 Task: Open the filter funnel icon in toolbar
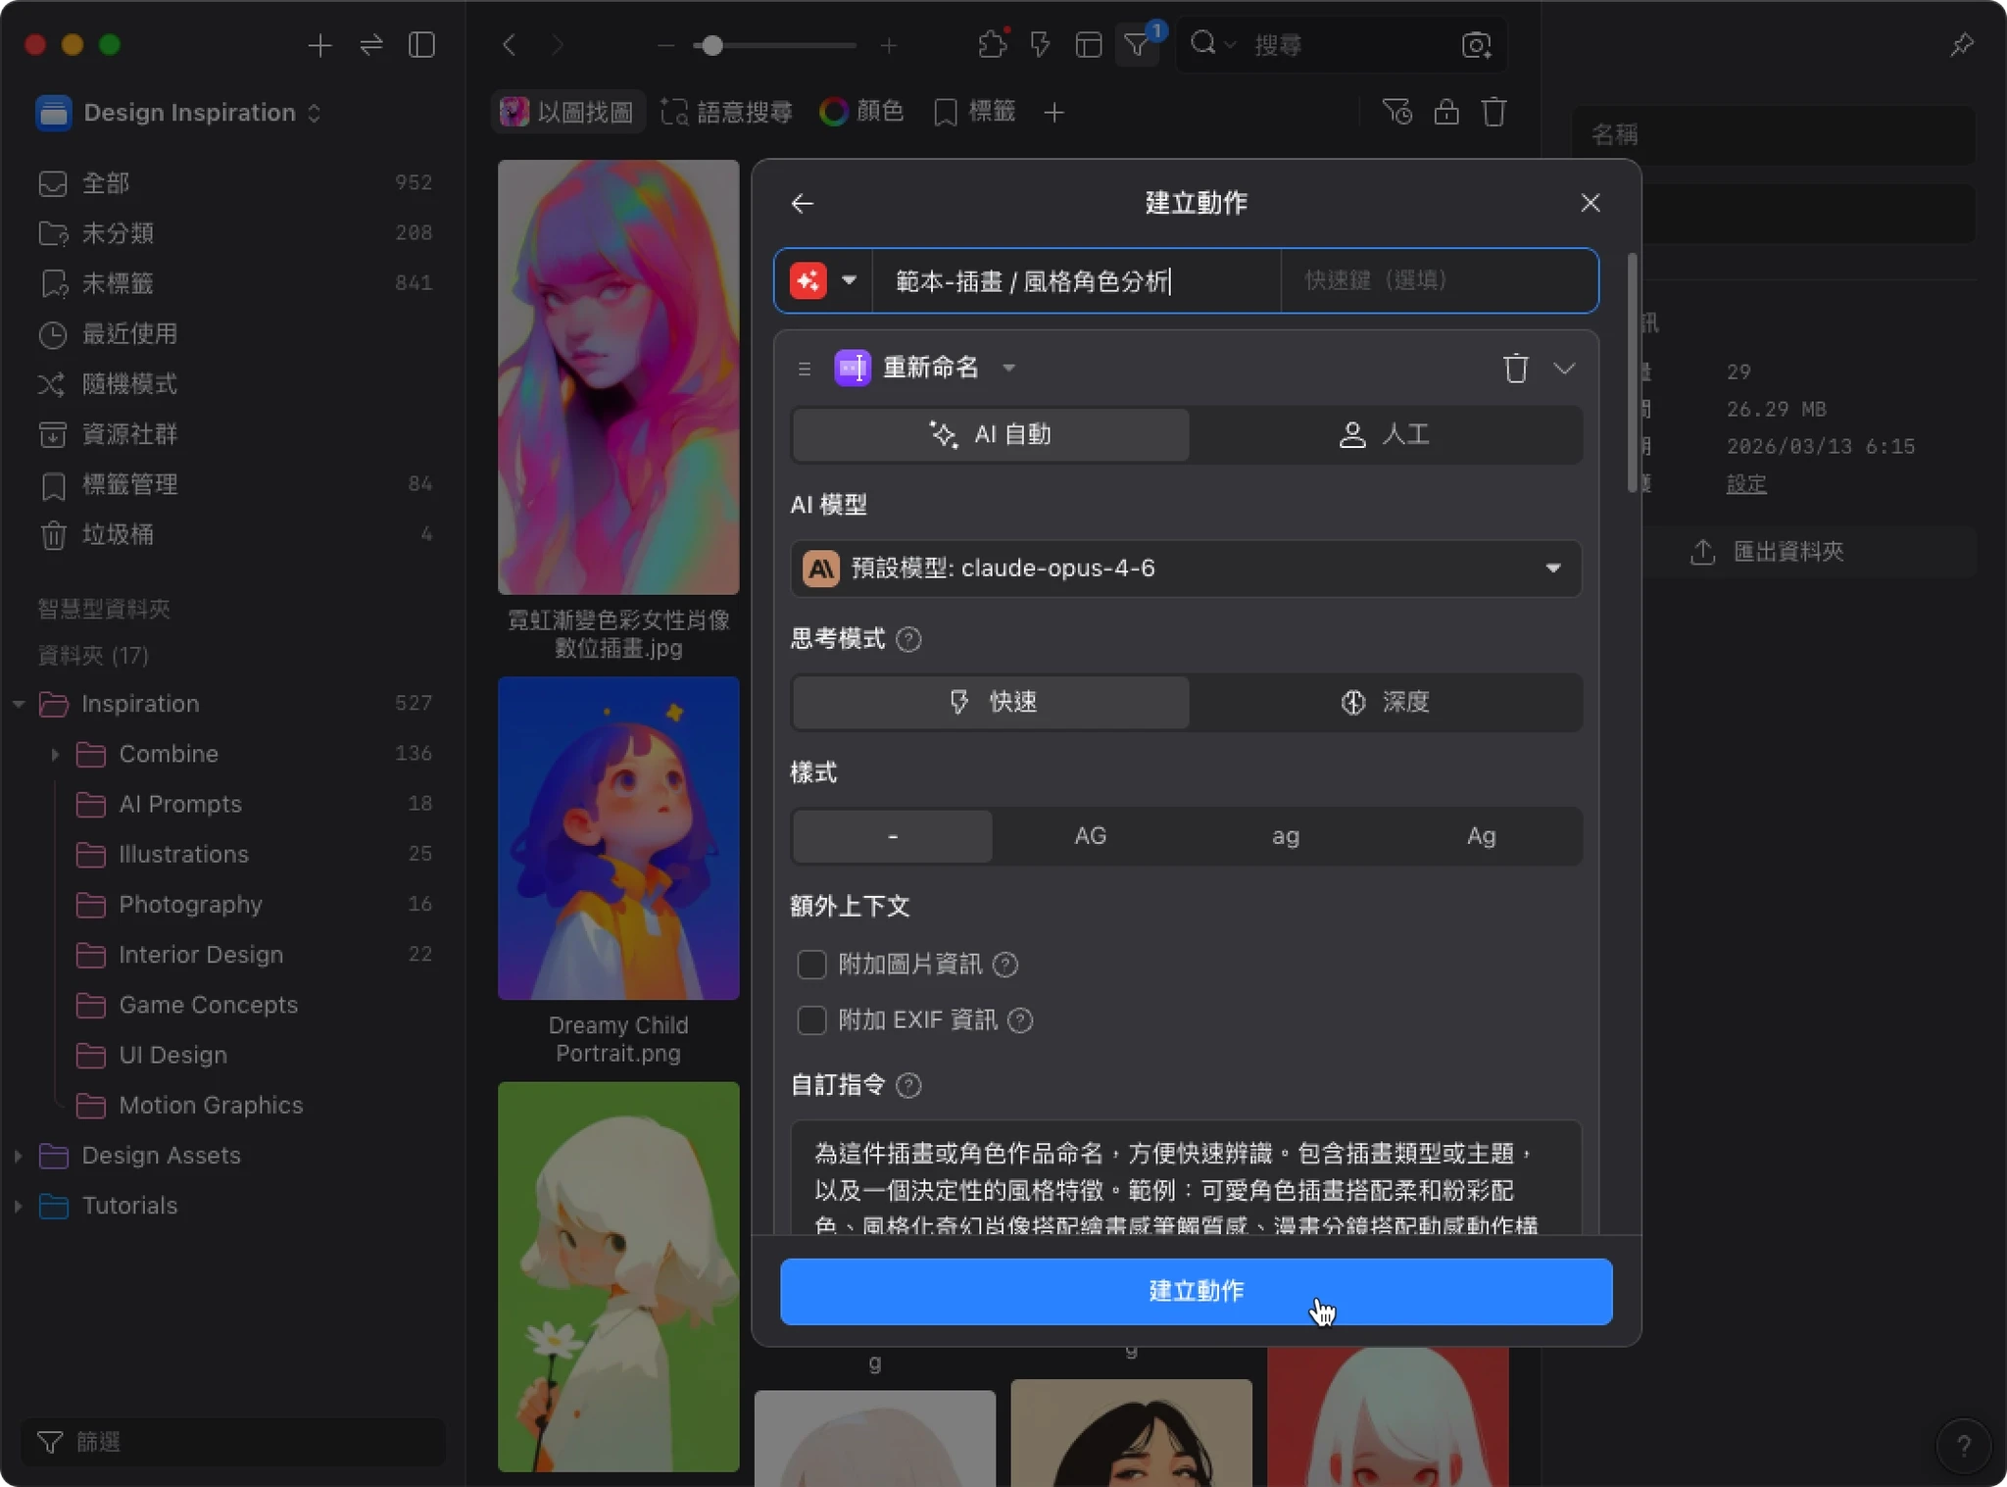click(1137, 45)
